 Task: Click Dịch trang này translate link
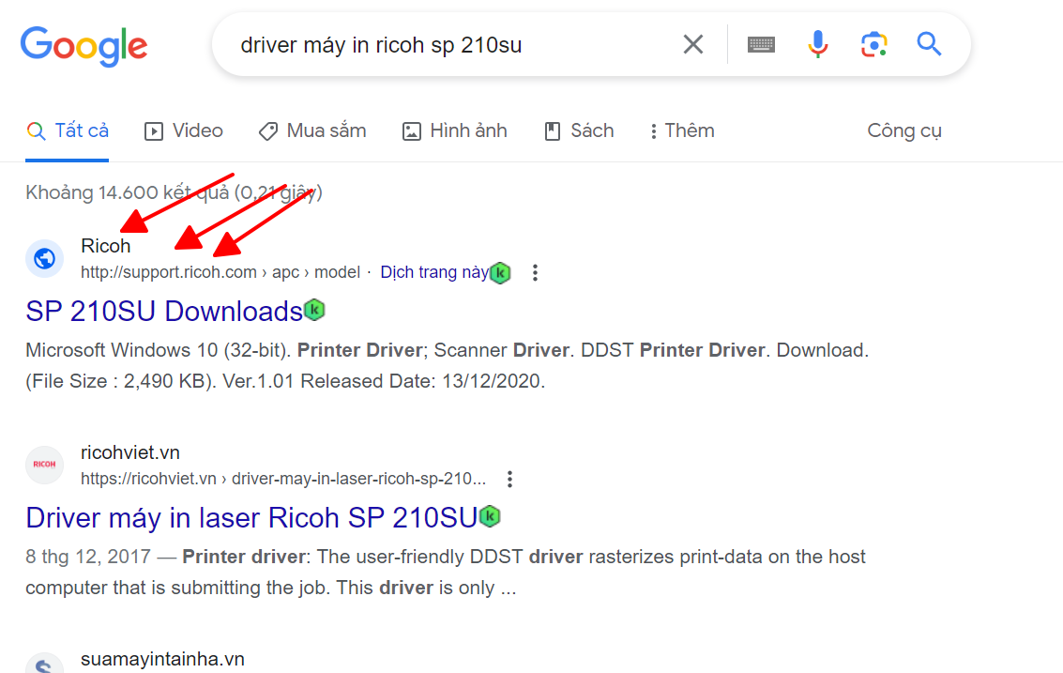pos(433,272)
